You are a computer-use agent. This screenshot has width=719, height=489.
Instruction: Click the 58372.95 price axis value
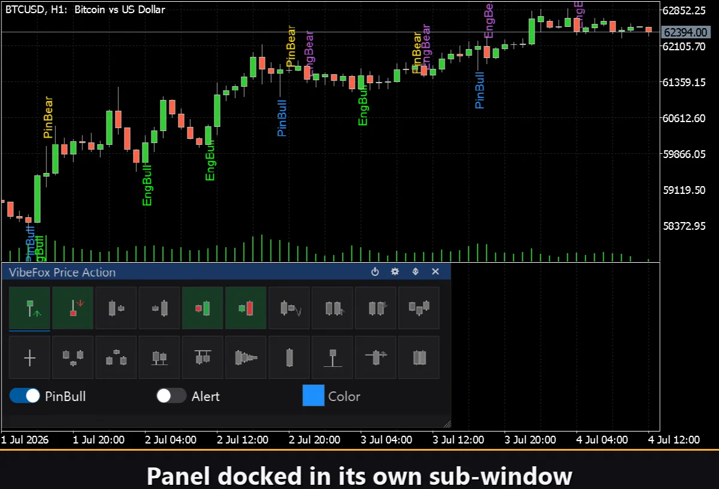coord(684,226)
